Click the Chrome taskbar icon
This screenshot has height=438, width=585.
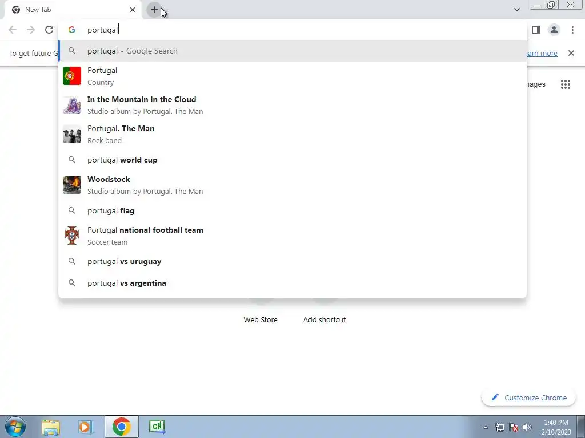coord(121,427)
